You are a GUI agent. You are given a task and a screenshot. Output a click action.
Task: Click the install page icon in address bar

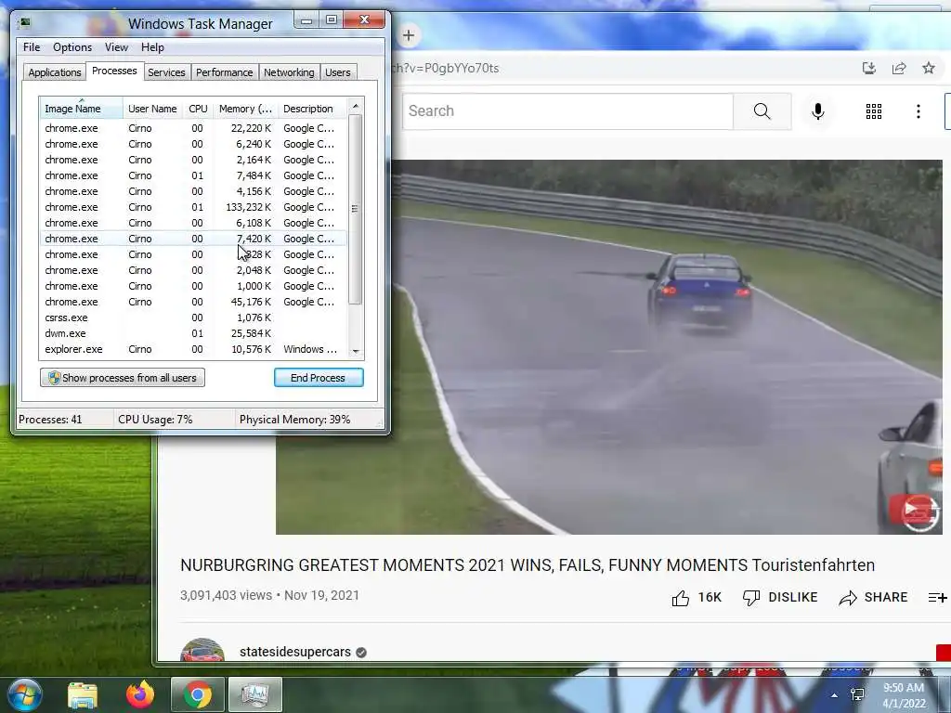[x=869, y=68]
